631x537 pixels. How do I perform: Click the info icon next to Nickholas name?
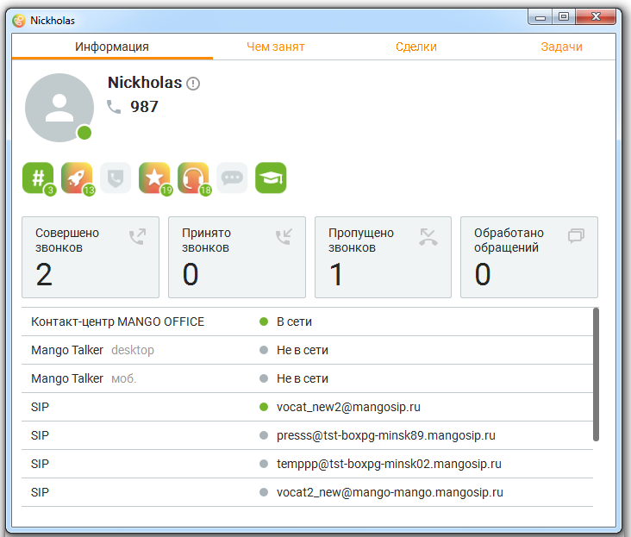193,84
